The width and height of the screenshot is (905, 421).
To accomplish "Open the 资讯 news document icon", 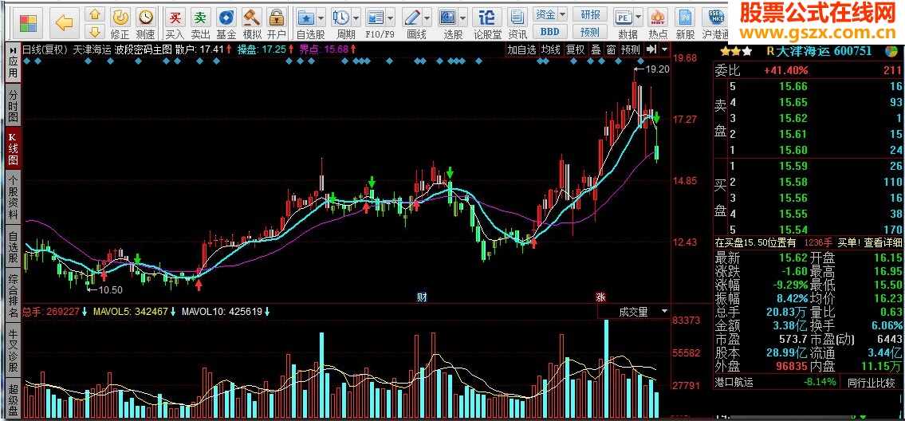I will [x=517, y=16].
